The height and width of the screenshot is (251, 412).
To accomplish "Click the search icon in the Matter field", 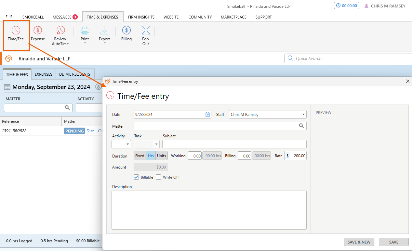I will pyautogui.click(x=301, y=126).
